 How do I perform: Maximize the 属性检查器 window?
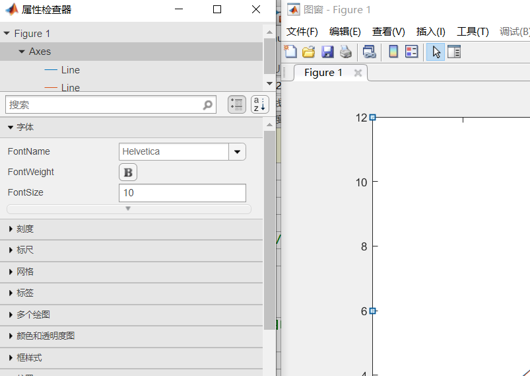(x=217, y=9)
